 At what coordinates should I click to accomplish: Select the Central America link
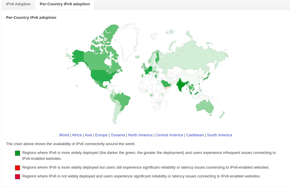169,135
